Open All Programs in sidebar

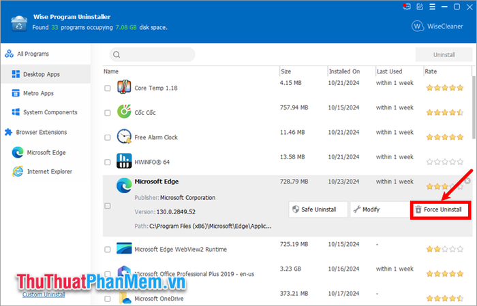[x=33, y=54]
